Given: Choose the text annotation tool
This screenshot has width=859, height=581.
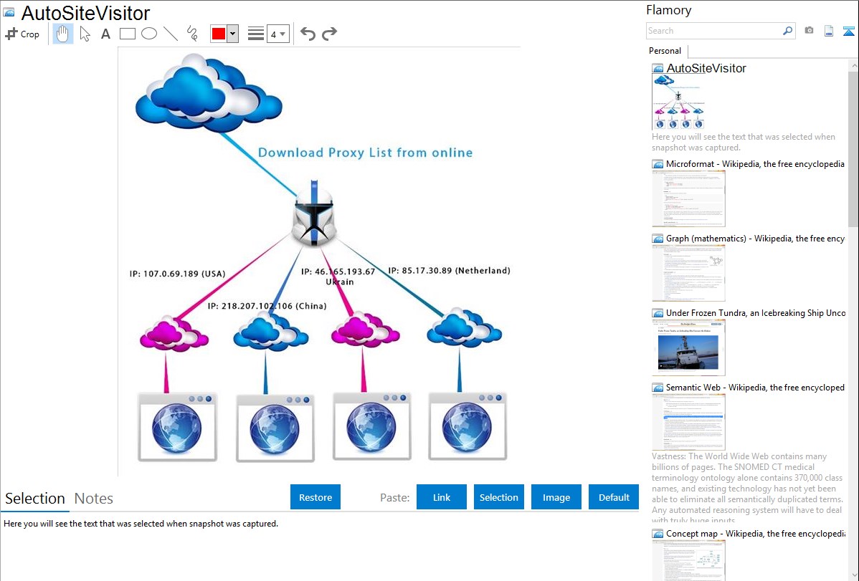Looking at the screenshot, I should [105, 34].
